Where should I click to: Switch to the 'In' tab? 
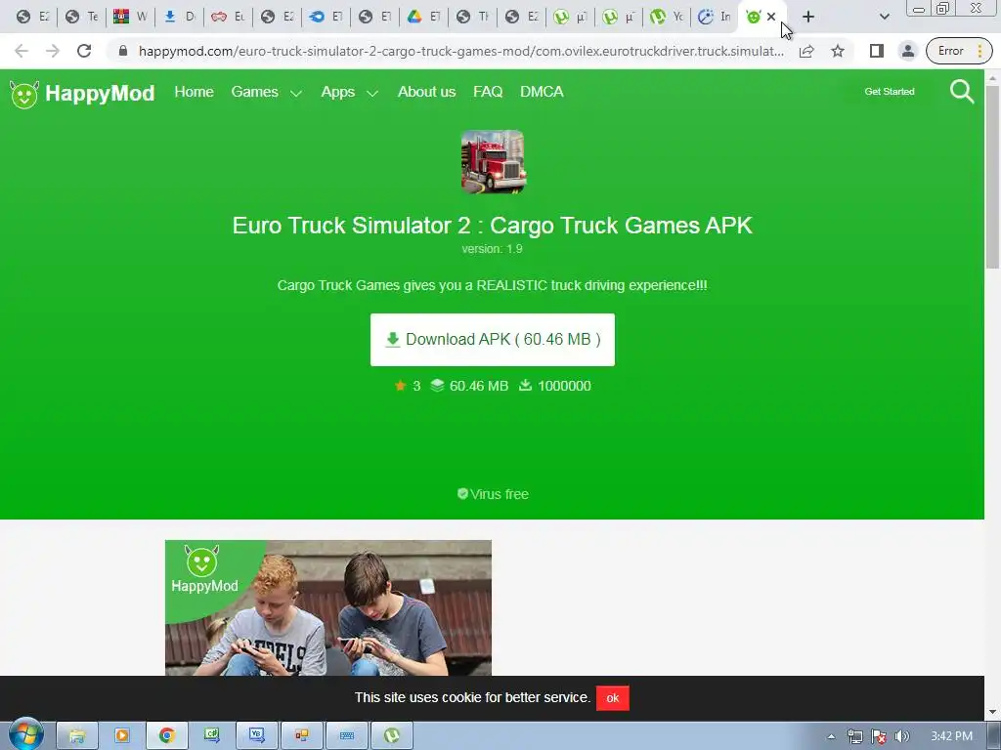(715, 17)
